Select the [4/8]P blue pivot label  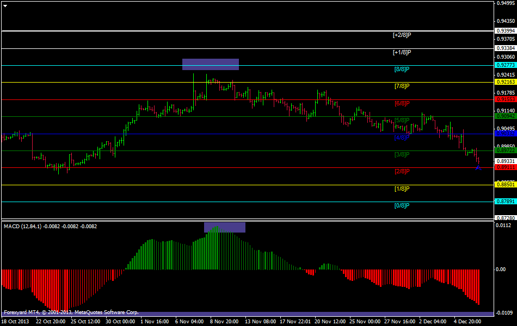click(x=402, y=138)
